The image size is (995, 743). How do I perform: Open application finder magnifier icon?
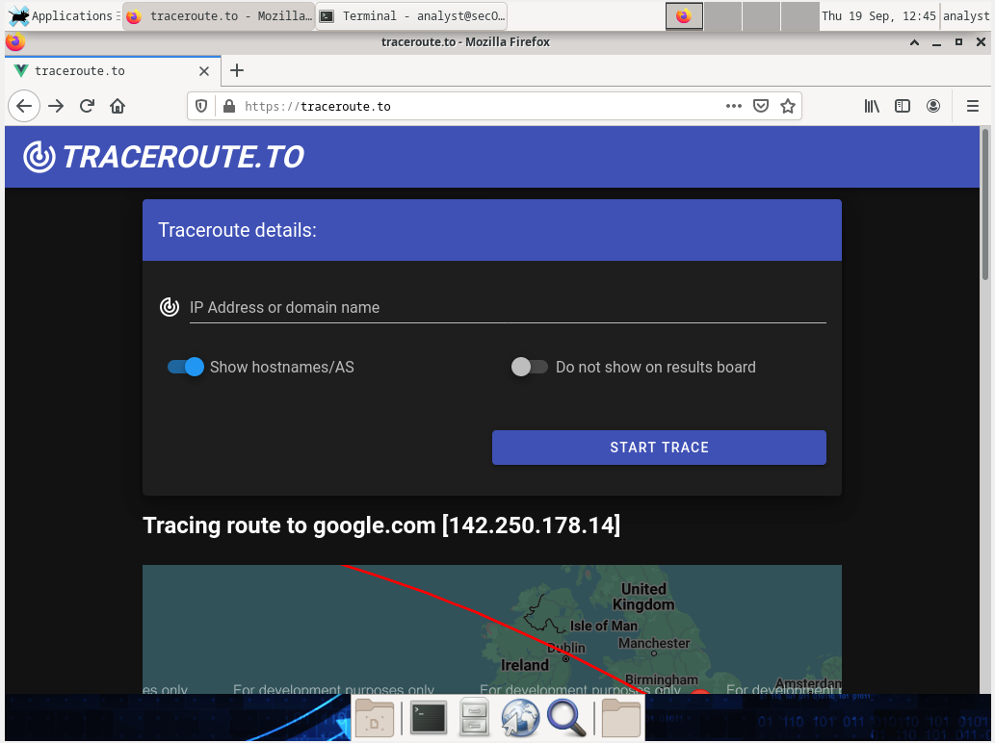(566, 718)
